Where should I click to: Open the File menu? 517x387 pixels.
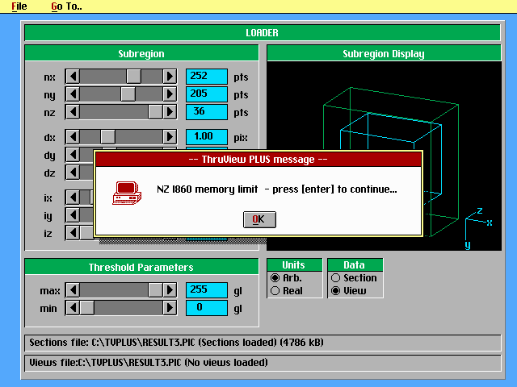click(19, 6)
